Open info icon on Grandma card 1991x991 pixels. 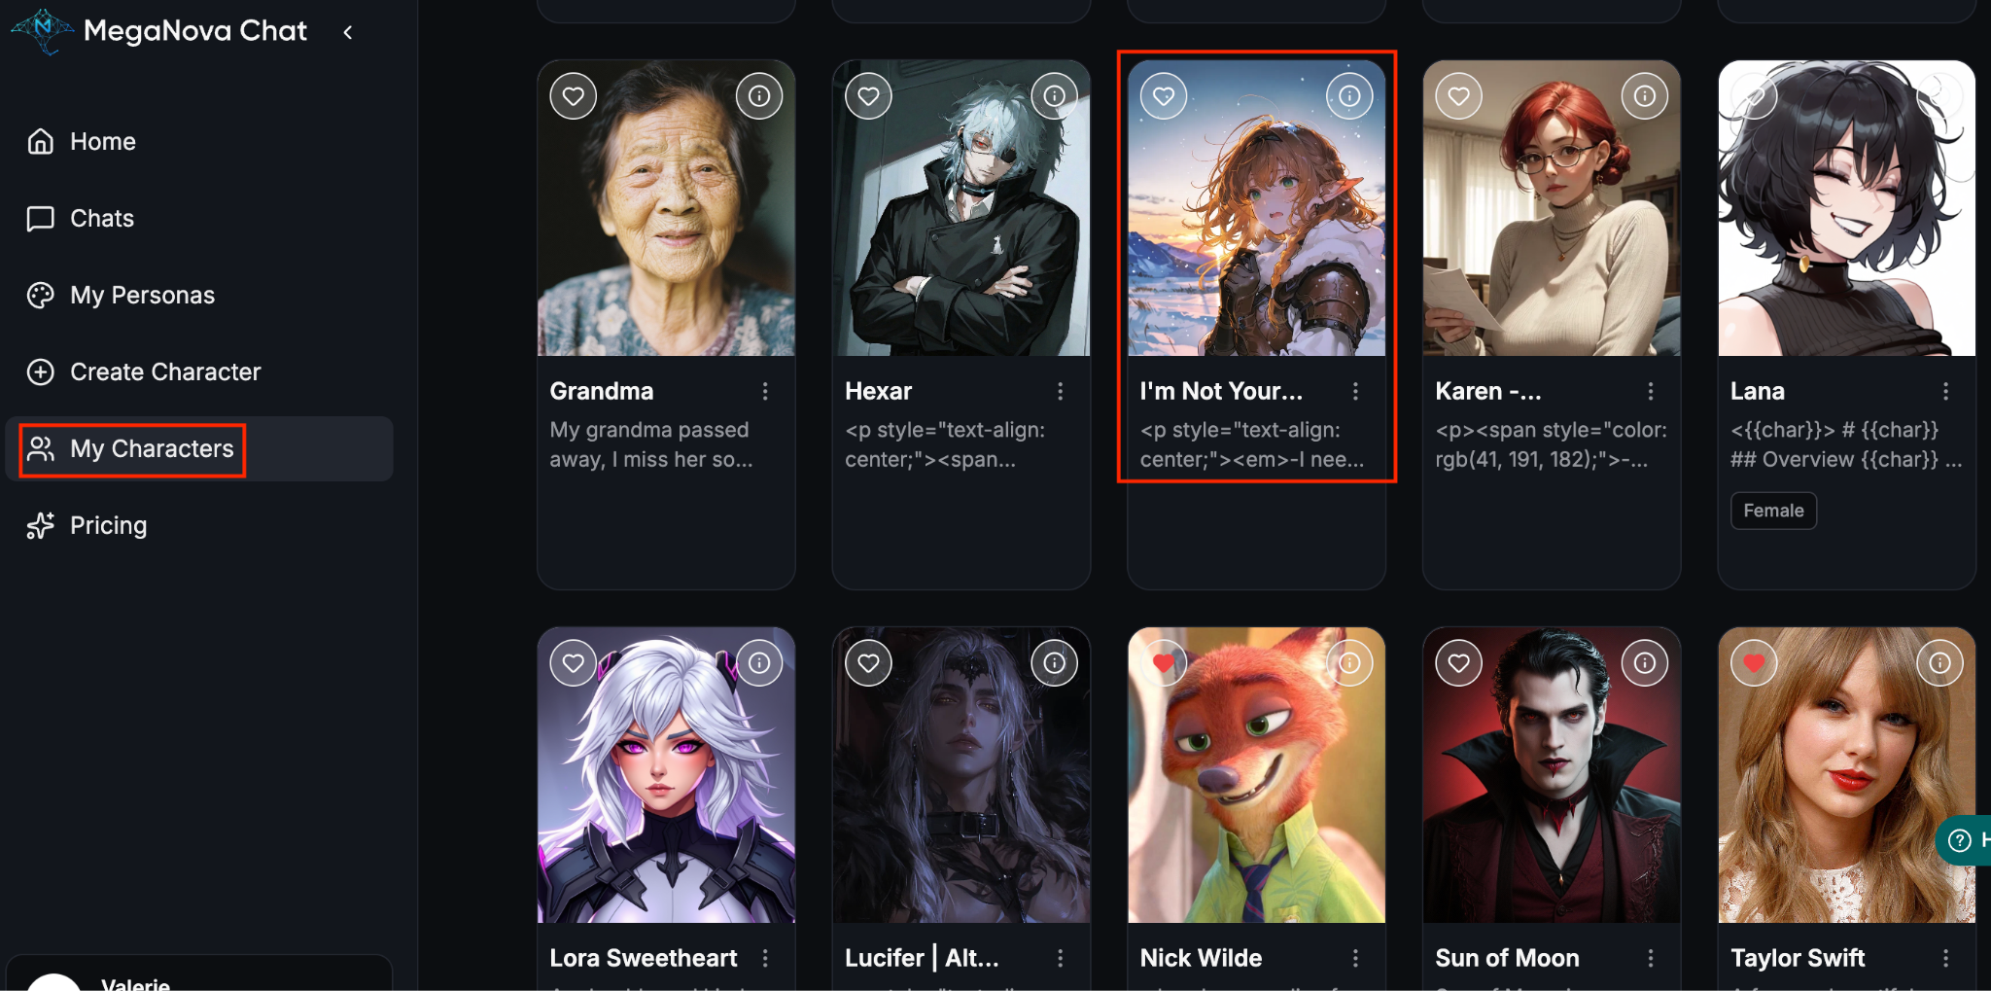click(x=759, y=96)
